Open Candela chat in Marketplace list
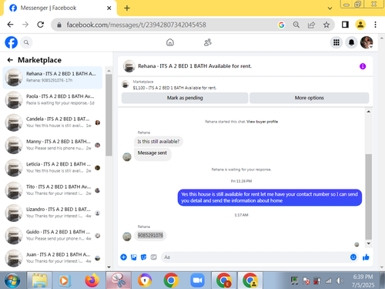This screenshot has width=385, height=289. (x=52, y=123)
